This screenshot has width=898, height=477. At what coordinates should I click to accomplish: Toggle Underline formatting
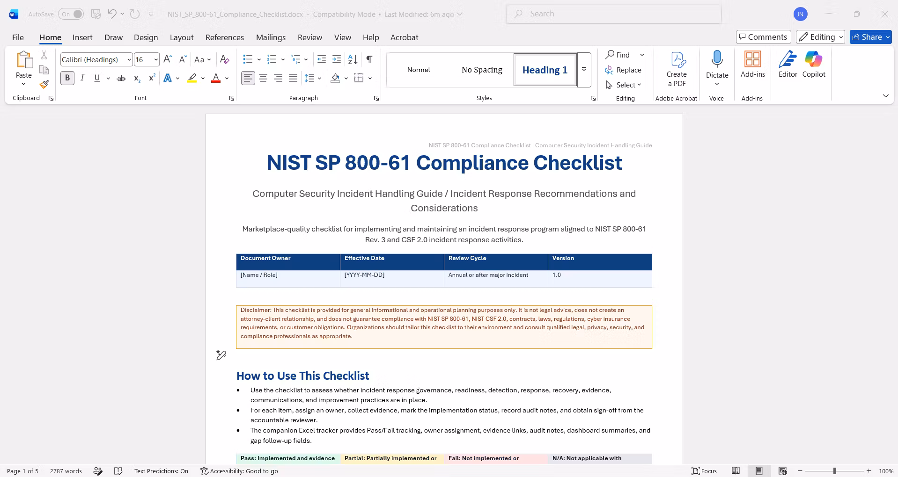(97, 78)
